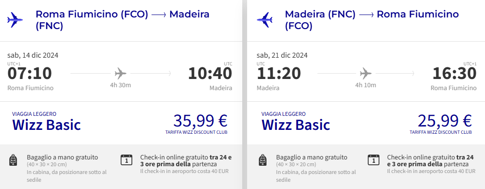Image resolution: width=485 pixels, height=189 pixels.
Task: Click the calendar check-in icon on return card
Action: coord(373,160)
